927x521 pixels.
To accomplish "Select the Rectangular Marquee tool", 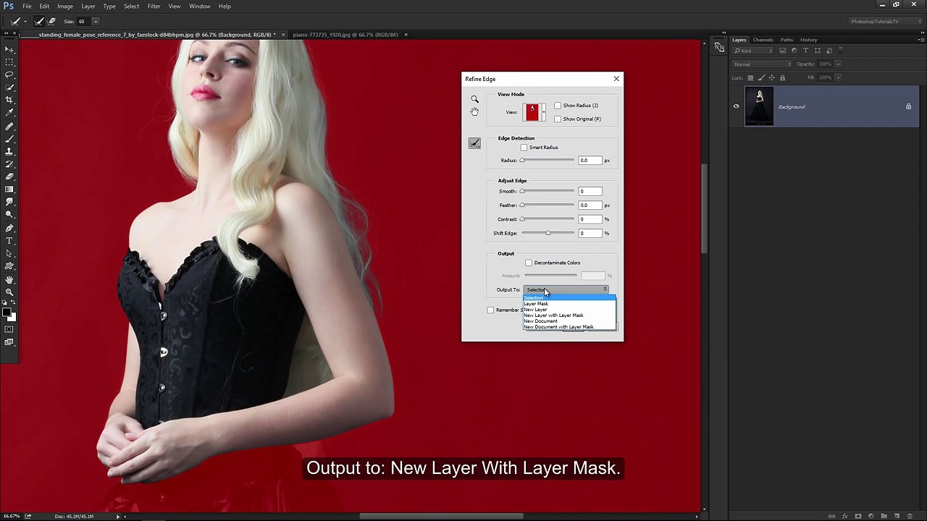I will pos(9,62).
